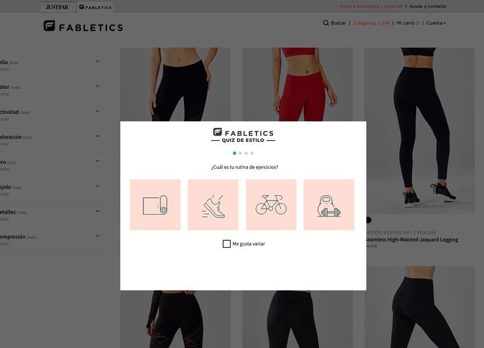Viewport: 484px width, 348px height.
Task: Click the Fabletics logo in header
Action: tap(83, 26)
